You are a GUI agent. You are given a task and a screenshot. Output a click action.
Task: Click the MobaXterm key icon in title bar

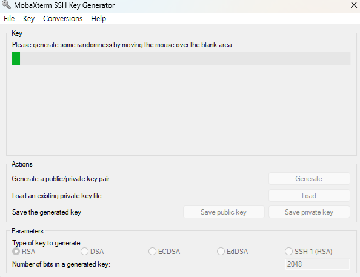(6, 5)
